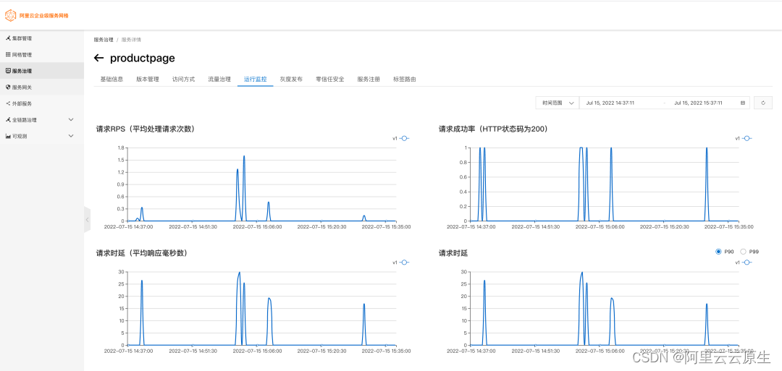Select the 运行监控 tab
The width and height of the screenshot is (782, 371).
(256, 79)
